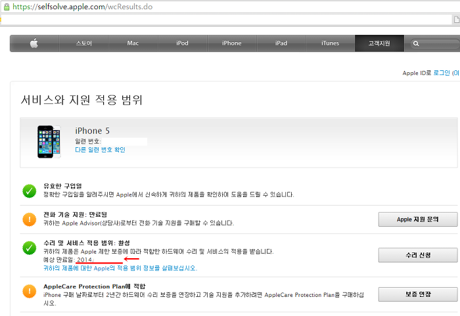
Task: Click the 유효한 구입일 heading
Action: [x=62, y=186]
